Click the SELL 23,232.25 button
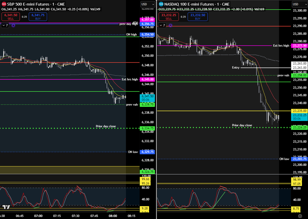The height and width of the screenshot is (219, 308). click(169, 17)
